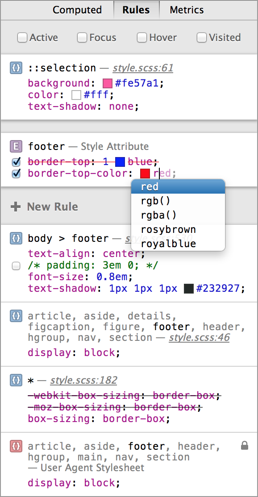Screen dimensions: 258x497
Task: Open the Metrics tab
Action: [x=187, y=10]
